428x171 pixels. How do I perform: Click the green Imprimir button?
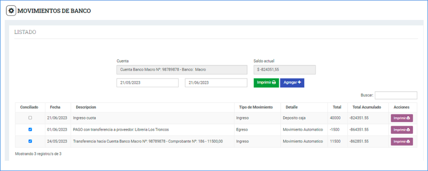[266, 83]
